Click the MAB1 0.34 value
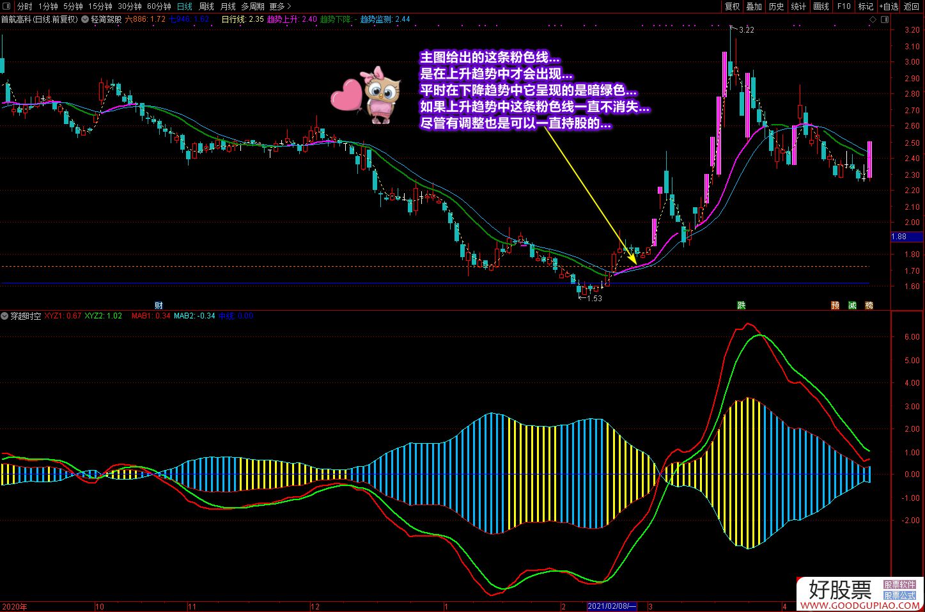The image size is (925, 612). pyautogui.click(x=151, y=316)
